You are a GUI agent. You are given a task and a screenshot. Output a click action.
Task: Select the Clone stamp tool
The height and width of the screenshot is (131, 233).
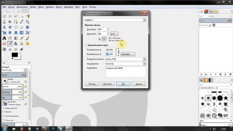point(22,44)
